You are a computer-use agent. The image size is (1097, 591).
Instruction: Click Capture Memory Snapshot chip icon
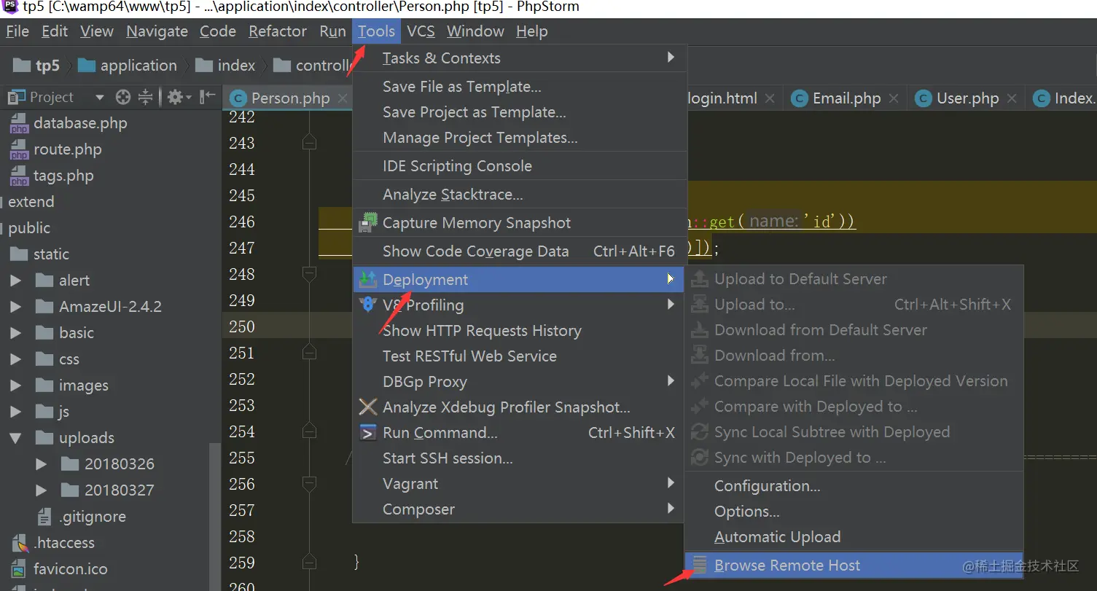[368, 223]
